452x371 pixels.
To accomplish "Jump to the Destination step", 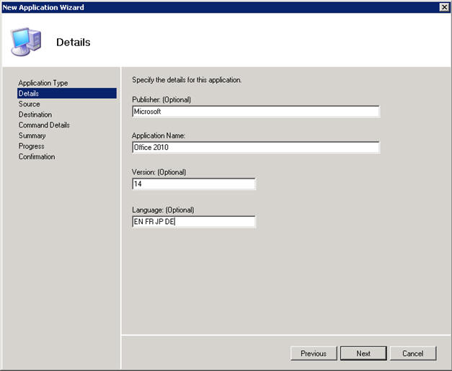I will [35, 115].
